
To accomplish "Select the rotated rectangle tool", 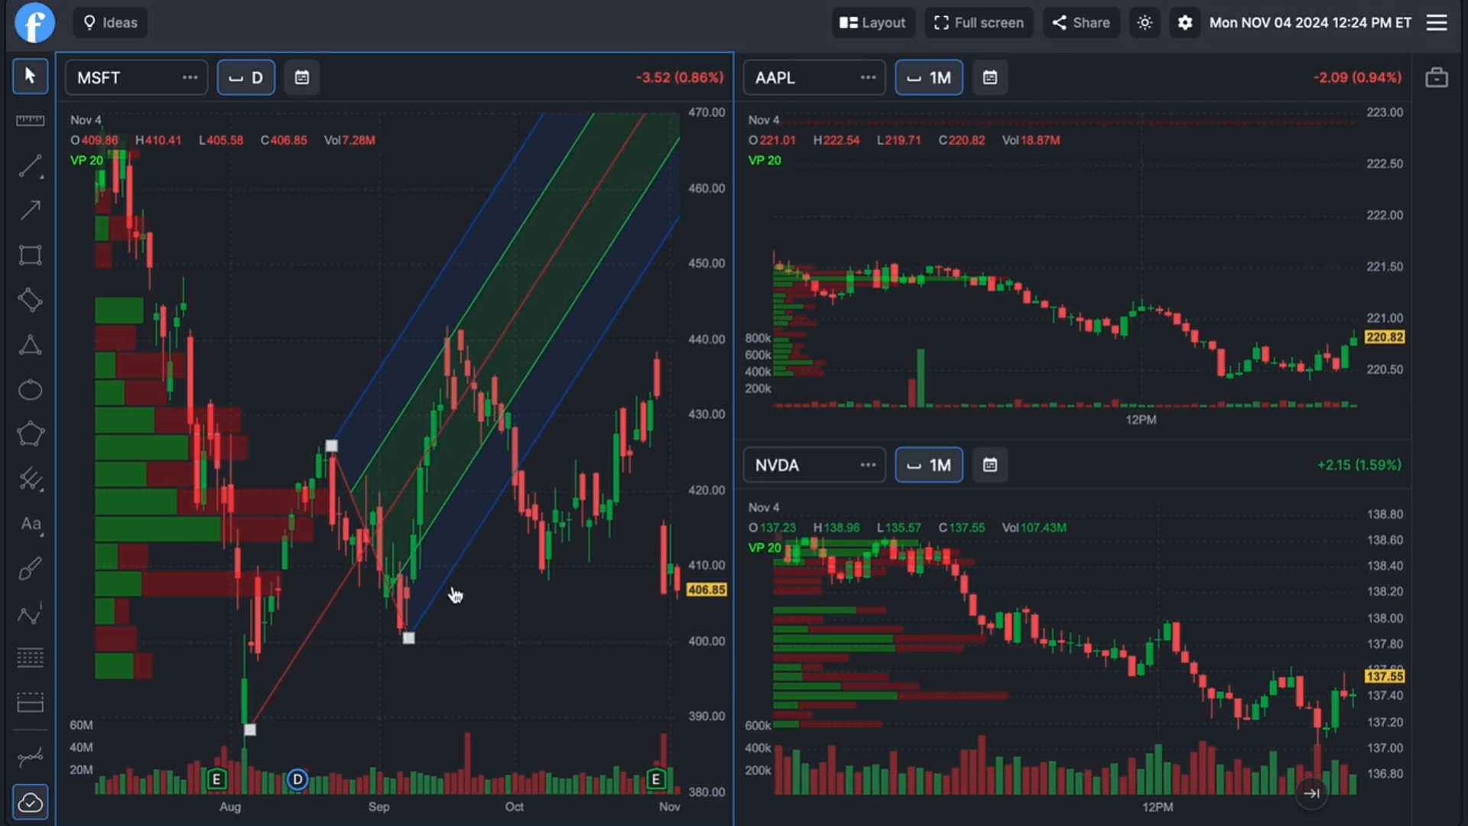I will [30, 300].
